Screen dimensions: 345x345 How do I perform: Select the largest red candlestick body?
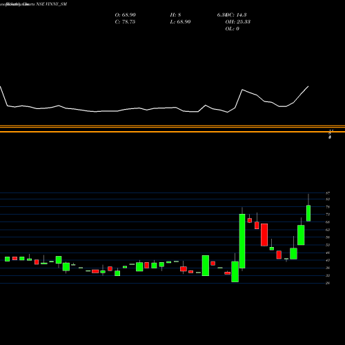click(x=264, y=235)
